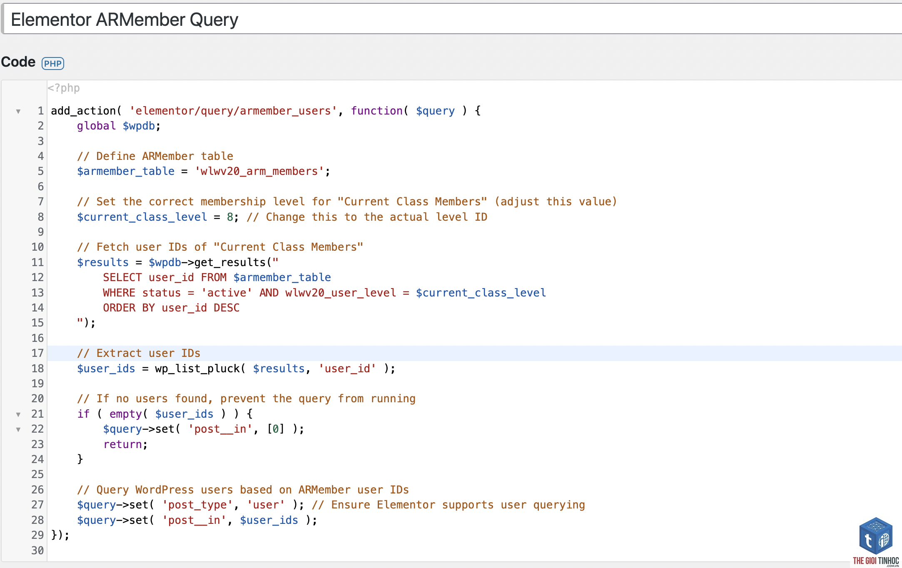The image size is (902, 568).
Task: Click 'ORDER BY user_id DESC' on line 14
Action: click(171, 308)
